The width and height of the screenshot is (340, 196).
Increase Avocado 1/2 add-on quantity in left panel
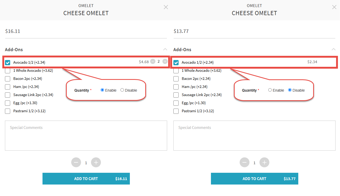coord(165,62)
